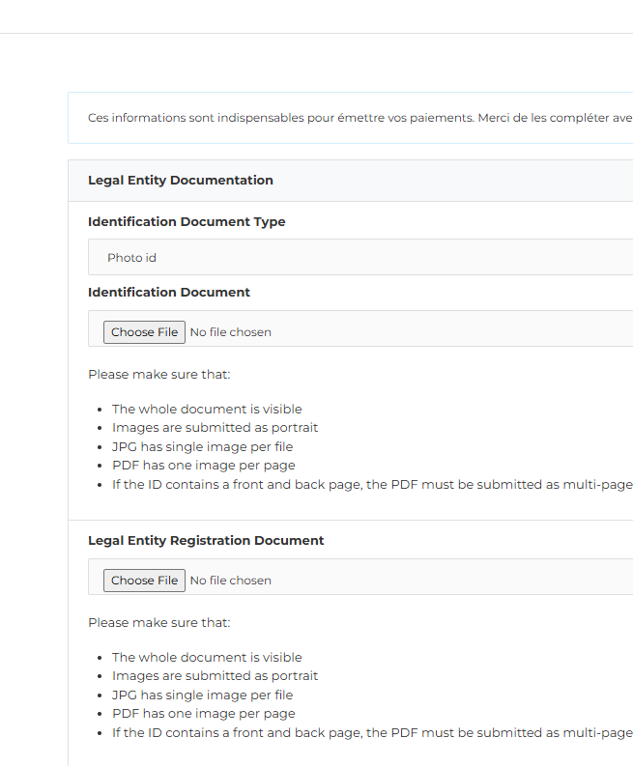The width and height of the screenshot is (633, 766).
Task: Click the Identification Document field label
Action: click(169, 293)
